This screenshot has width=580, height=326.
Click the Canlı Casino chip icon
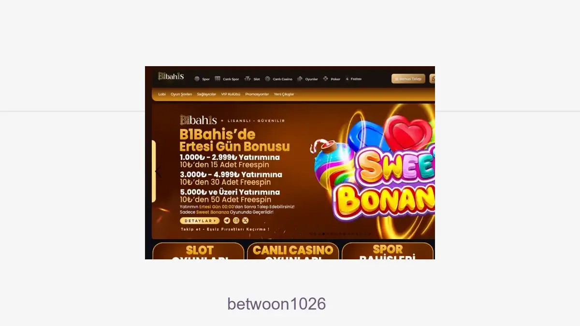tap(268, 79)
